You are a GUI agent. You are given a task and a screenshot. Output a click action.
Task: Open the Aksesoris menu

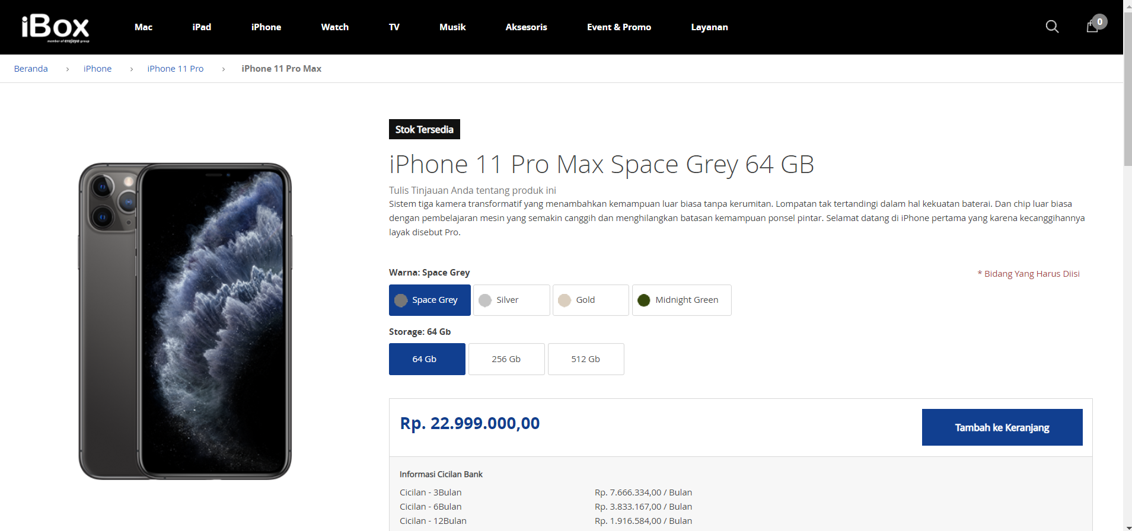[x=526, y=27]
